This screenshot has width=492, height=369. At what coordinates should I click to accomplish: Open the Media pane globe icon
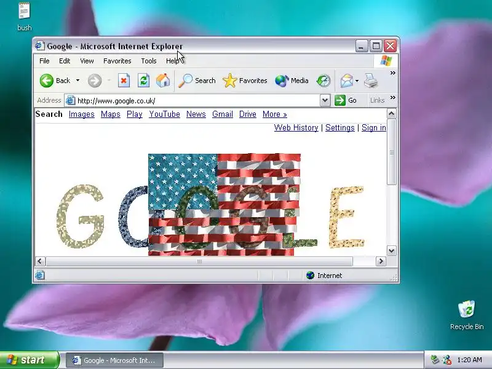tap(282, 81)
